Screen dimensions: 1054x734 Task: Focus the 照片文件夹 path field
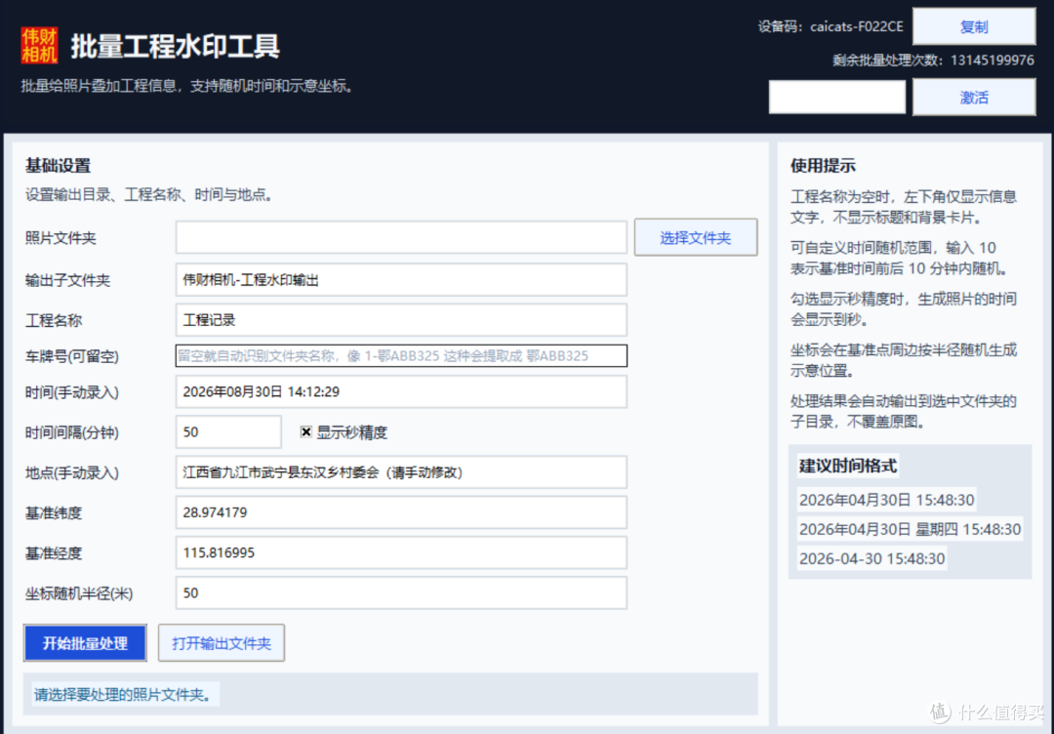[401, 237]
